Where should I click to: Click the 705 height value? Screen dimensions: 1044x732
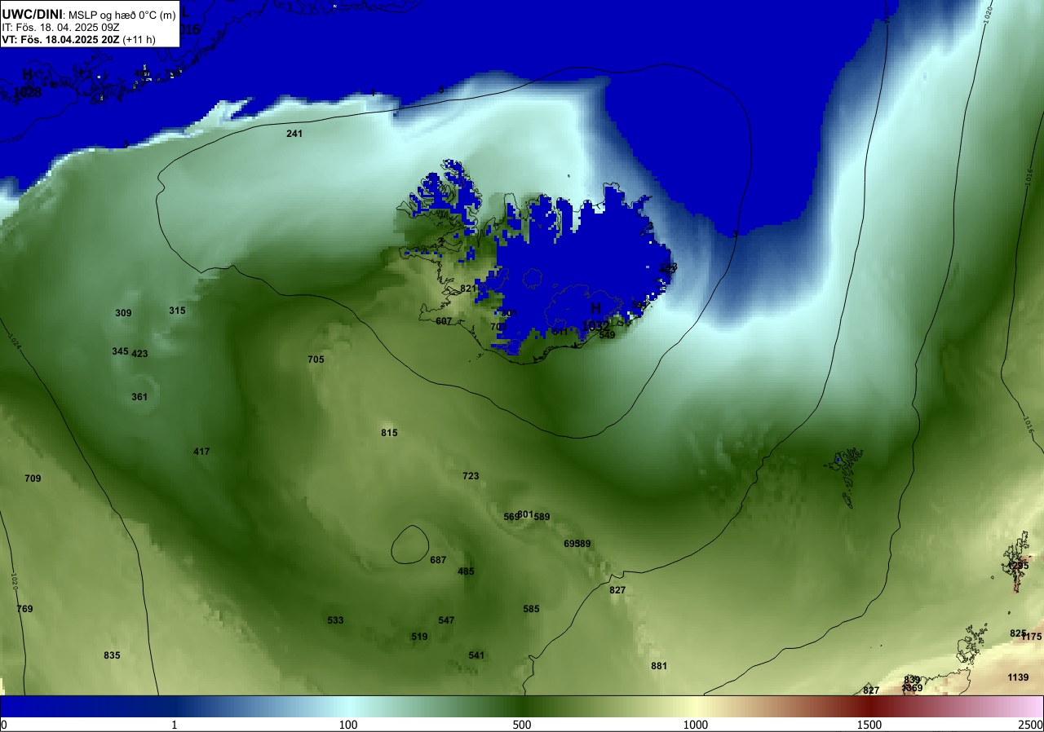[x=316, y=359]
